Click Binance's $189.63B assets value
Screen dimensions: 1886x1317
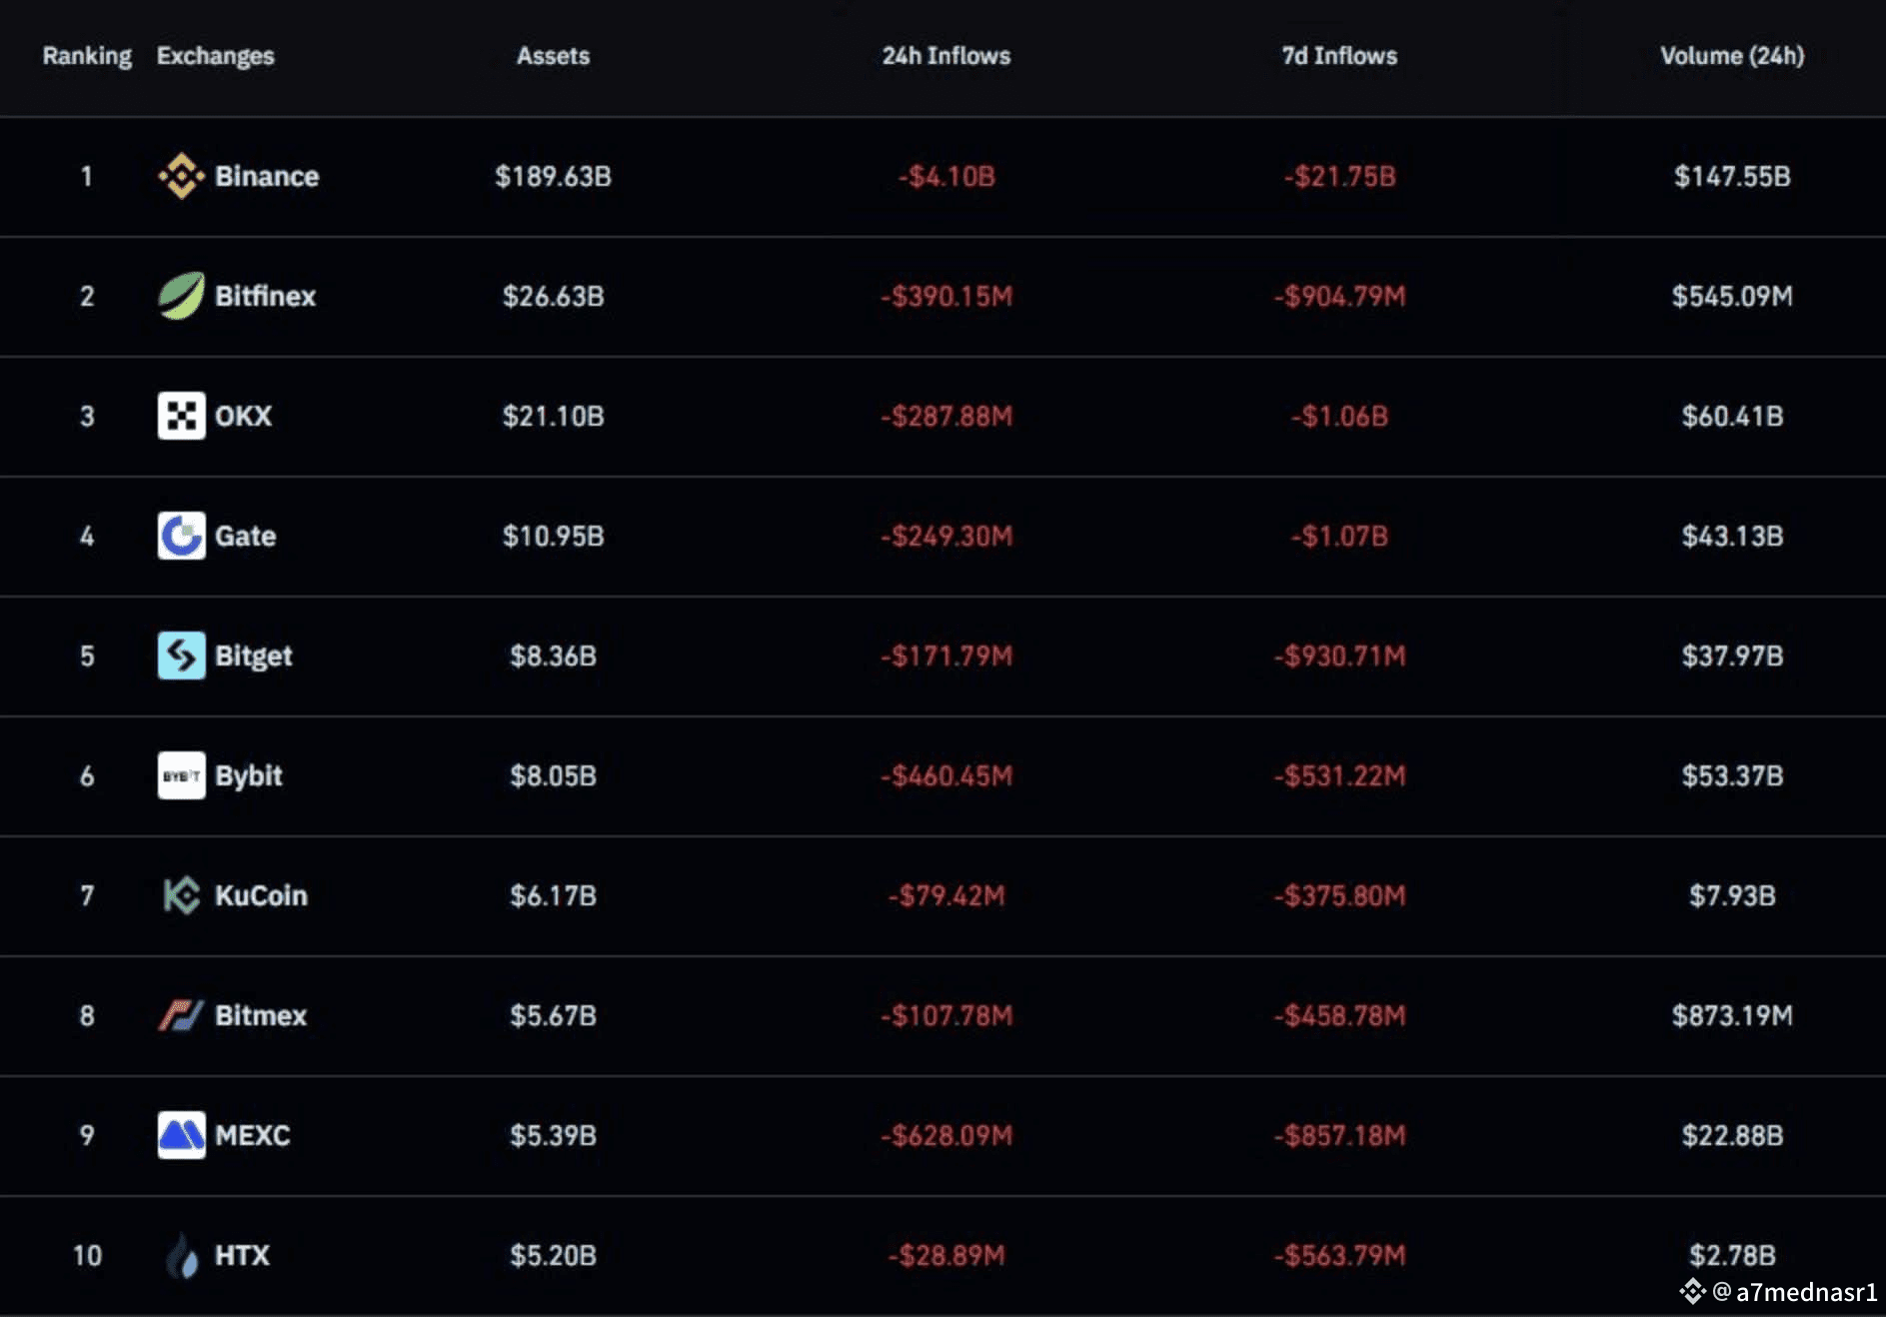click(553, 176)
